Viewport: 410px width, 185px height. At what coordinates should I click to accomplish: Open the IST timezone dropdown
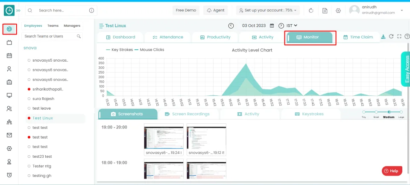coord(292,26)
